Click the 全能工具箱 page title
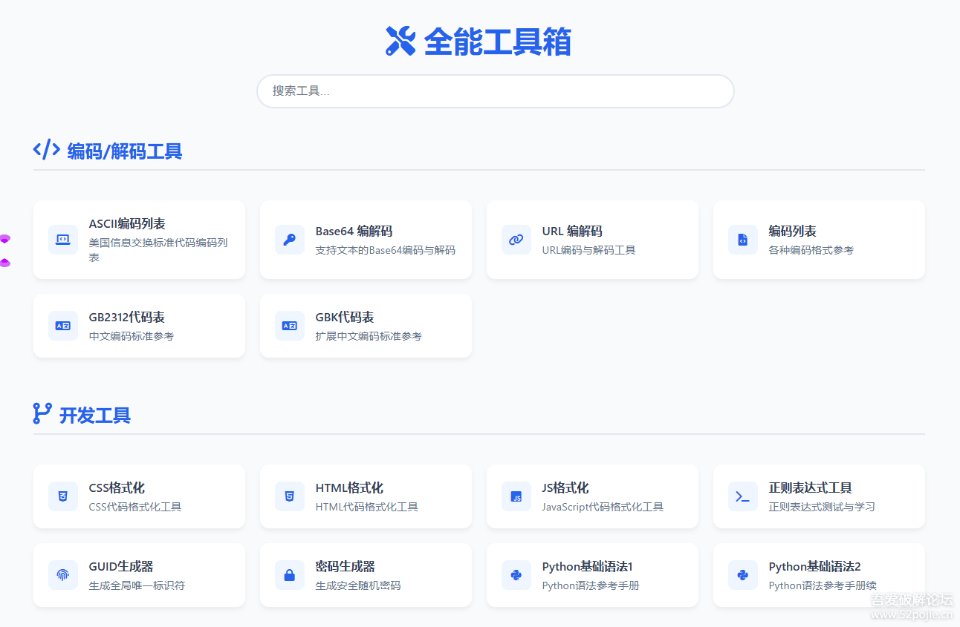Viewport: 960px width, 627px height. [497, 42]
